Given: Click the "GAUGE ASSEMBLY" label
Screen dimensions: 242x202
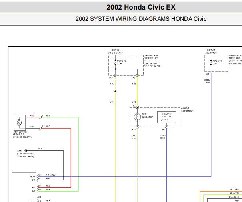Looking at the screenshot, I should pyautogui.click(x=187, y=110).
